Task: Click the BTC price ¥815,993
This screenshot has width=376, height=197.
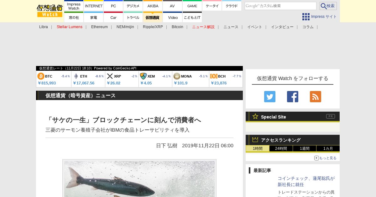Action: (x=47, y=83)
